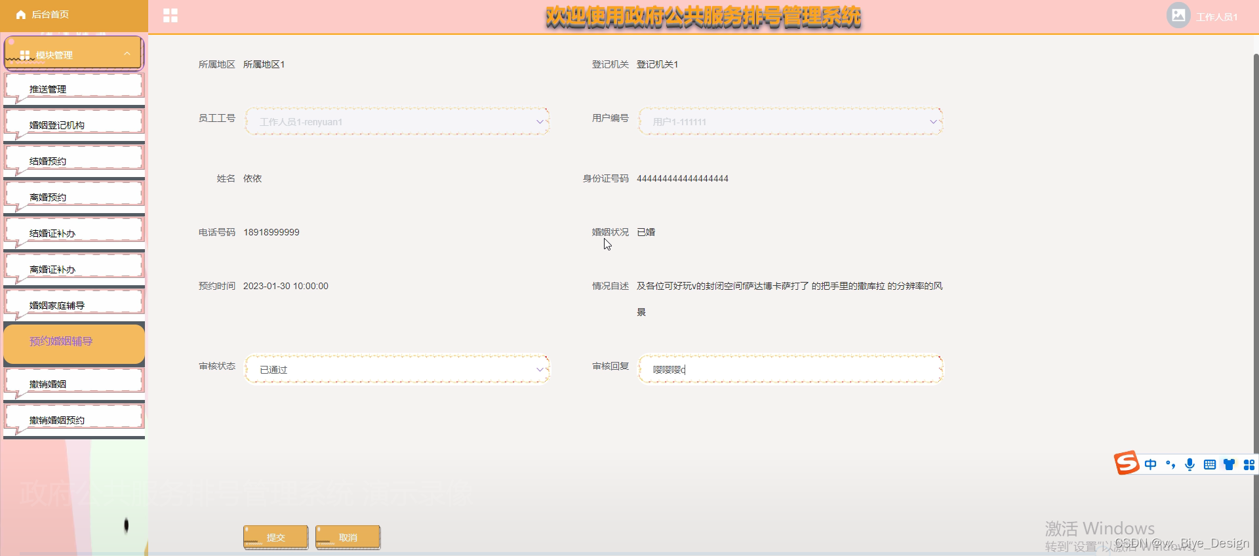The image size is (1259, 556).
Task: Open 离婚预约 menu item
Action: pyautogui.click(x=74, y=197)
